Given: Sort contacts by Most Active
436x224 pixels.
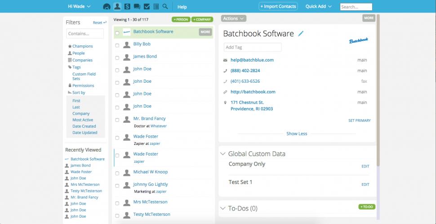Looking at the screenshot, I should coord(83,120).
